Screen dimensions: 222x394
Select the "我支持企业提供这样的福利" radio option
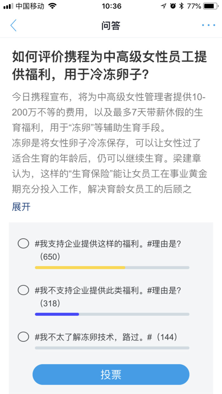pos(23,244)
